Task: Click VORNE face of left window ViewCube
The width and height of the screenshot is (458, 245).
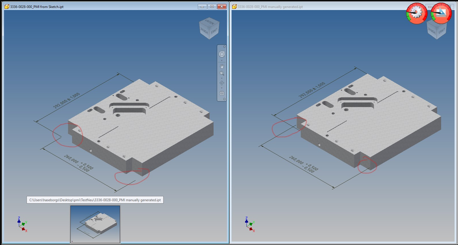Action: click(x=204, y=30)
